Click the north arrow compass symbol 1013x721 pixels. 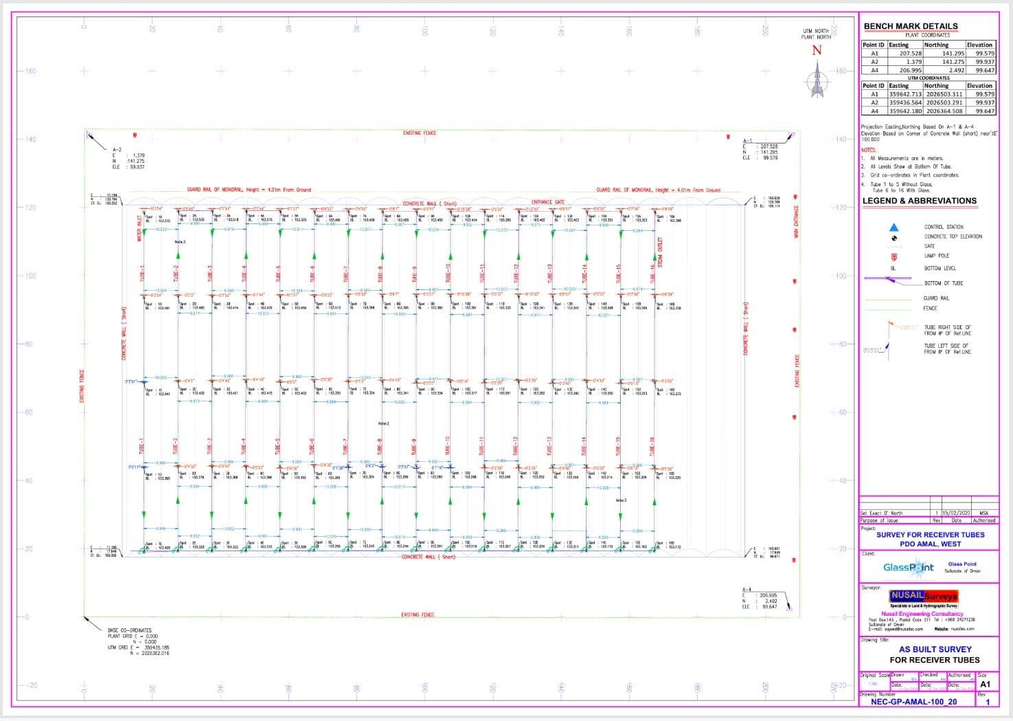pos(817,80)
